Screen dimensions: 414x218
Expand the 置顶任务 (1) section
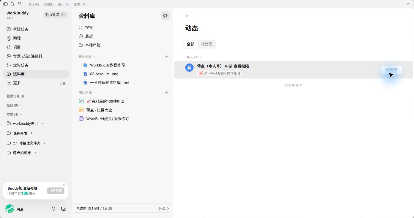pyautogui.click(x=17, y=96)
